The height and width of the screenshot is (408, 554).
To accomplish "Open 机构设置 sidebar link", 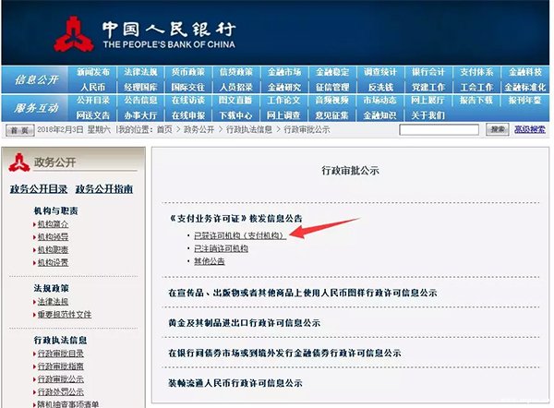I will click(53, 262).
